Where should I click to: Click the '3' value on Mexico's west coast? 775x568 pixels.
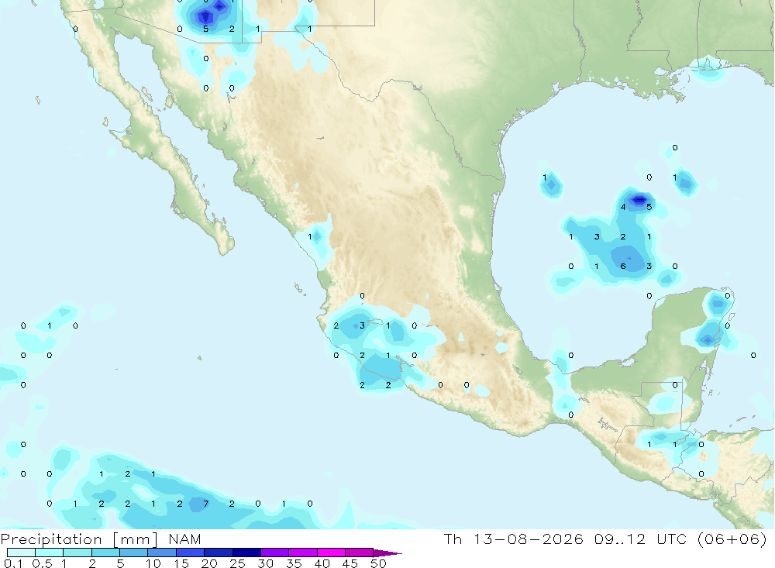point(362,325)
